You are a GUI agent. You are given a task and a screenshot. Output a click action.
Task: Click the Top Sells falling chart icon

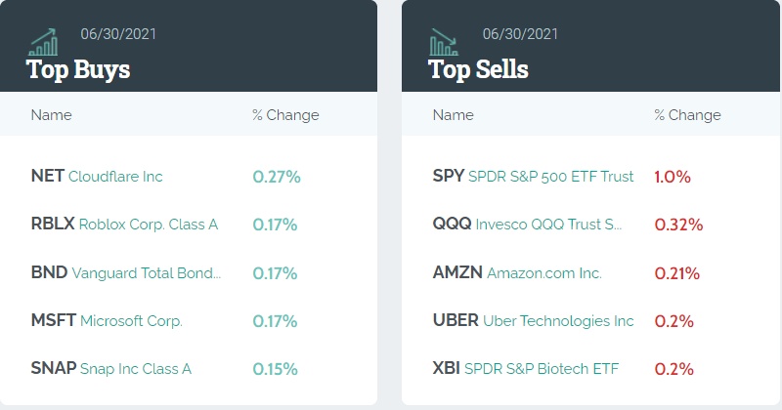pos(445,42)
